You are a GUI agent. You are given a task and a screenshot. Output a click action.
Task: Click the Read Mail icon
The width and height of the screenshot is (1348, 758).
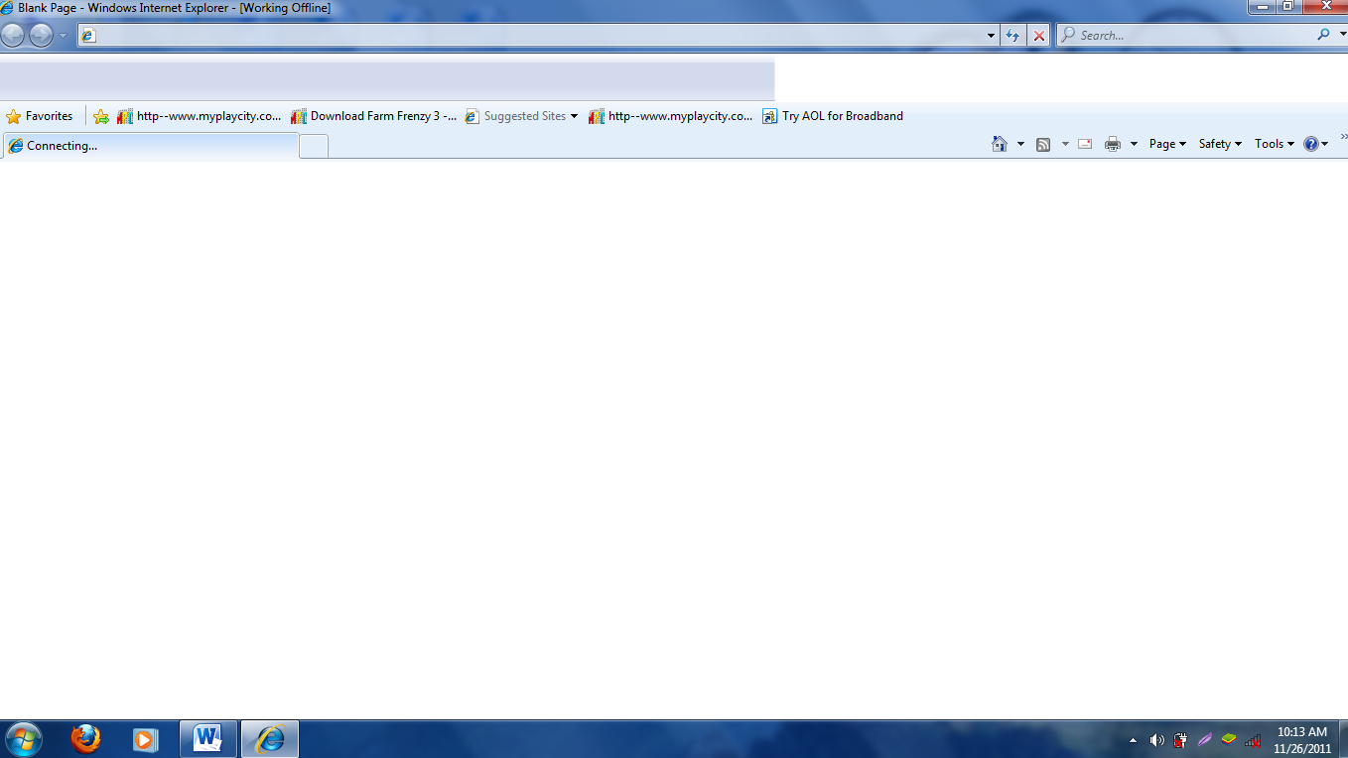click(x=1085, y=144)
